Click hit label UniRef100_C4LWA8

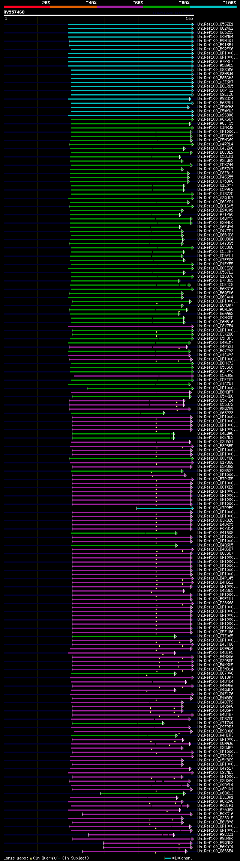click(x=215, y=433)
